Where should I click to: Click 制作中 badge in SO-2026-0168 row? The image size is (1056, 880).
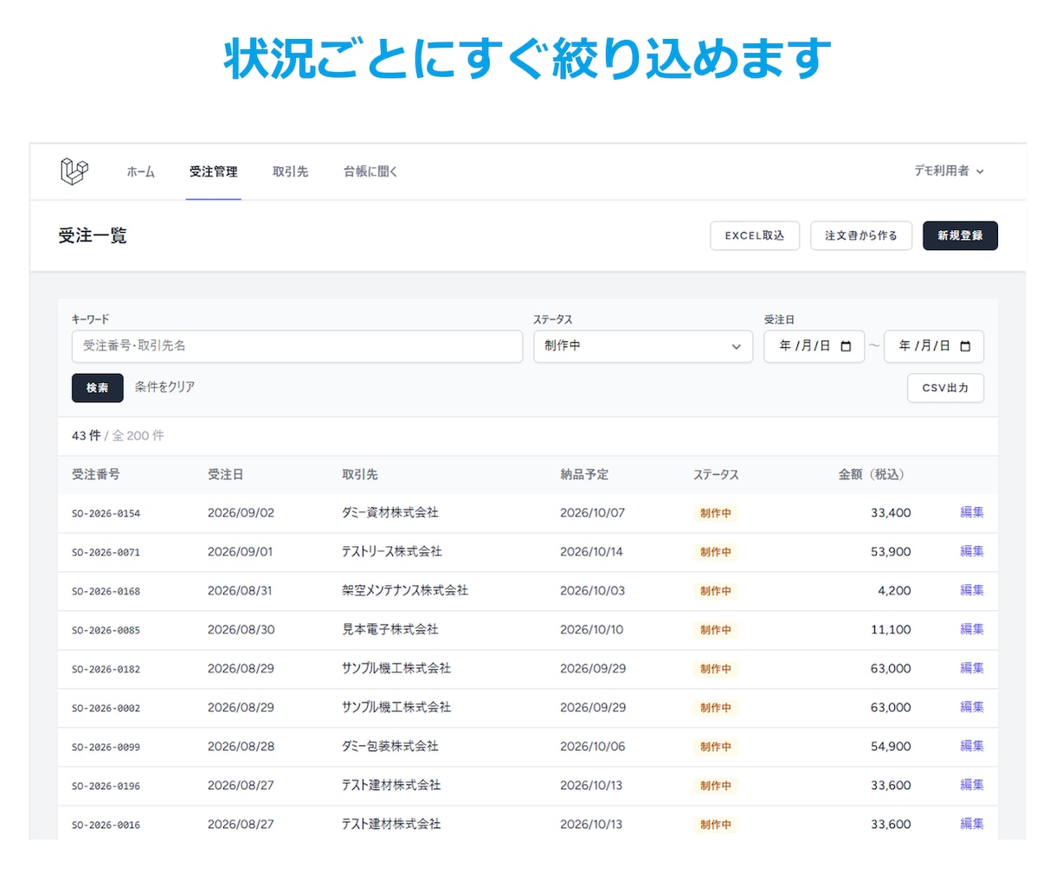pos(716,591)
